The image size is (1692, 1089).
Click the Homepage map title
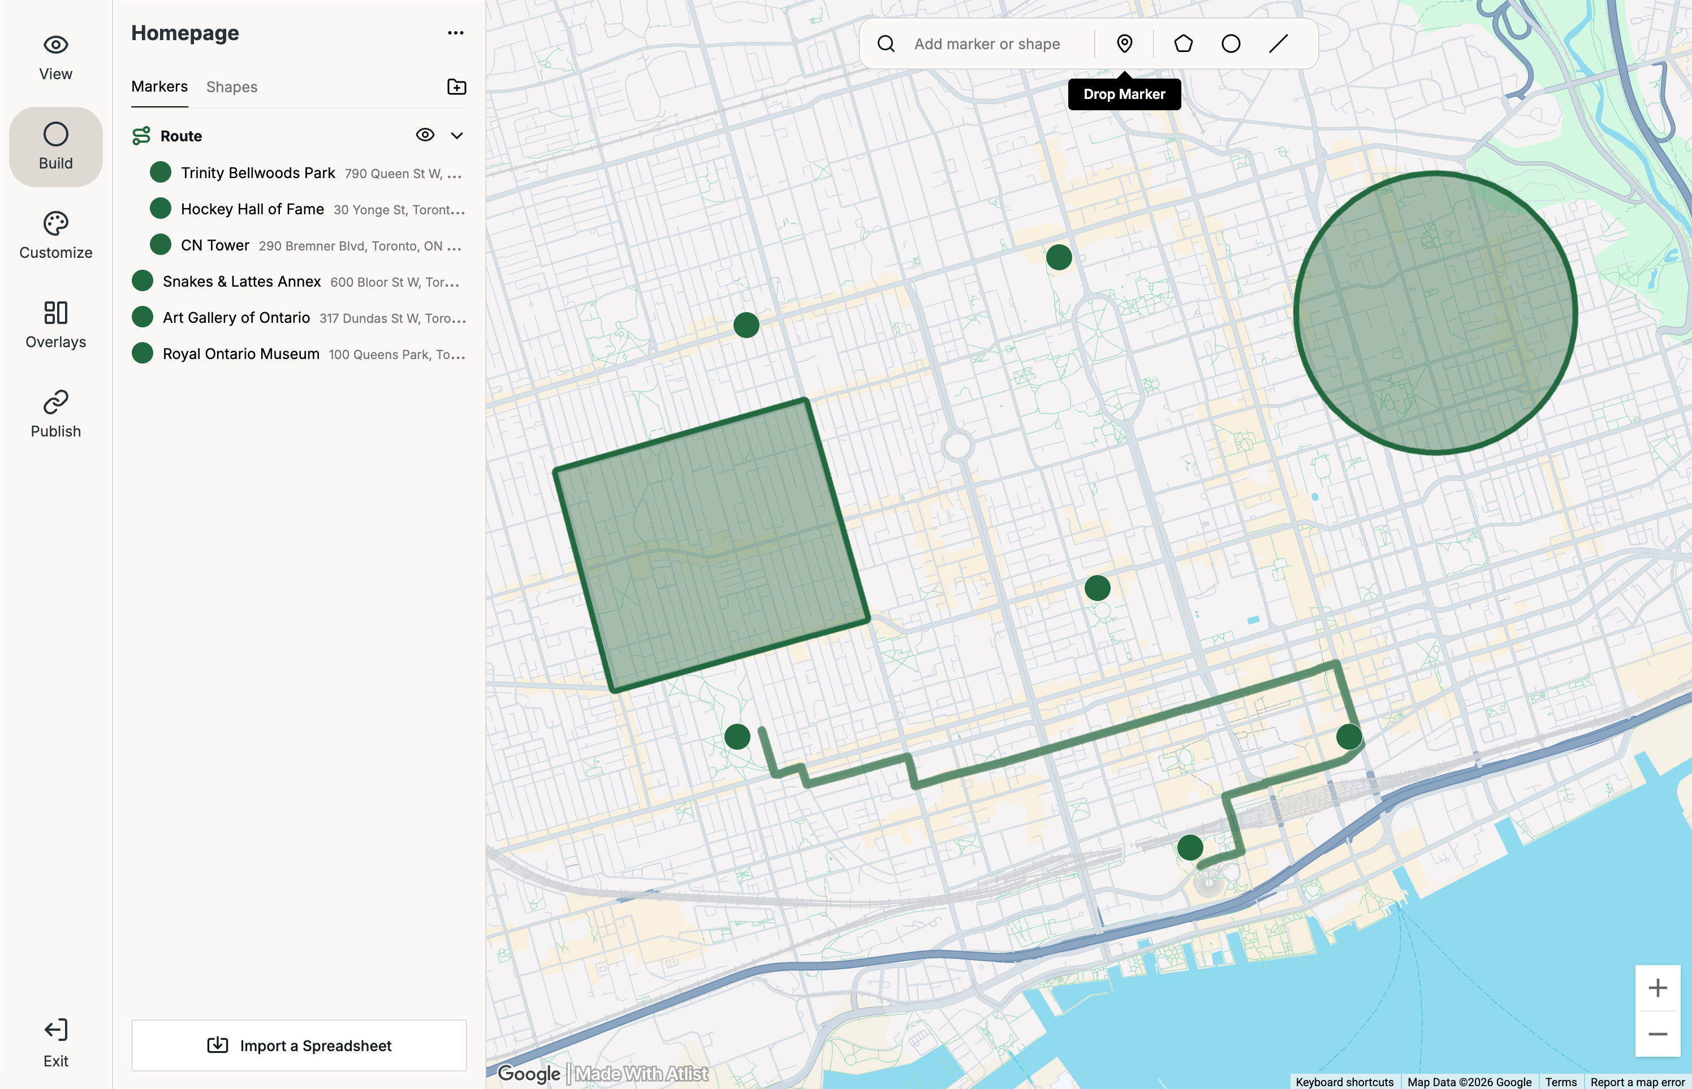pos(185,33)
